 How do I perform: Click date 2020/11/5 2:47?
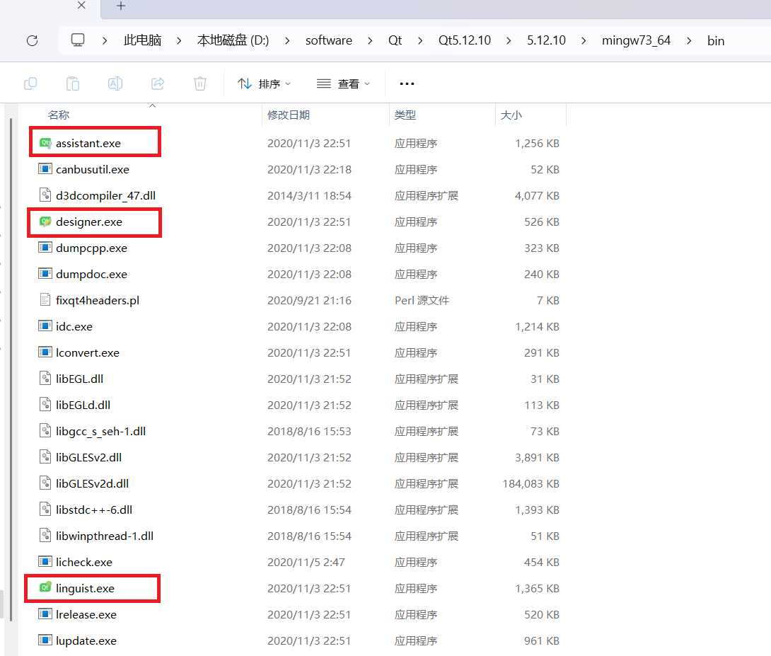(x=306, y=562)
